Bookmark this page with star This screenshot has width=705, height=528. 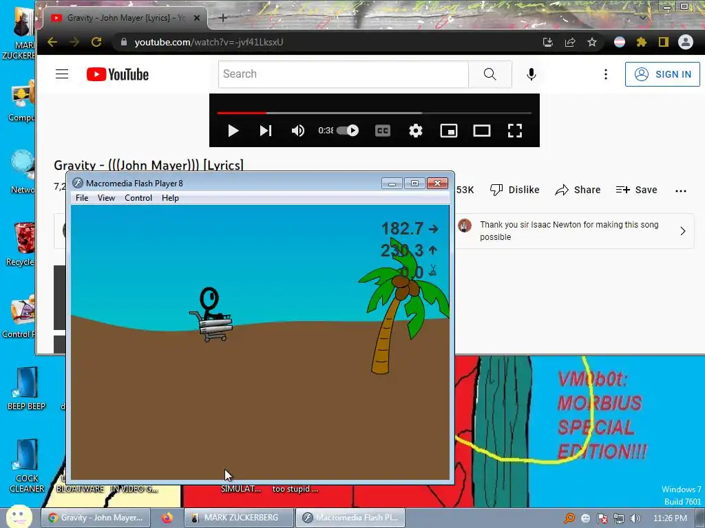coord(591,42)
